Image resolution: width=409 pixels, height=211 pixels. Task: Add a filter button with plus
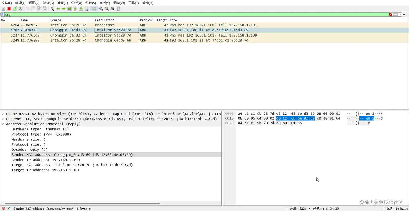[x=404, y=14]
